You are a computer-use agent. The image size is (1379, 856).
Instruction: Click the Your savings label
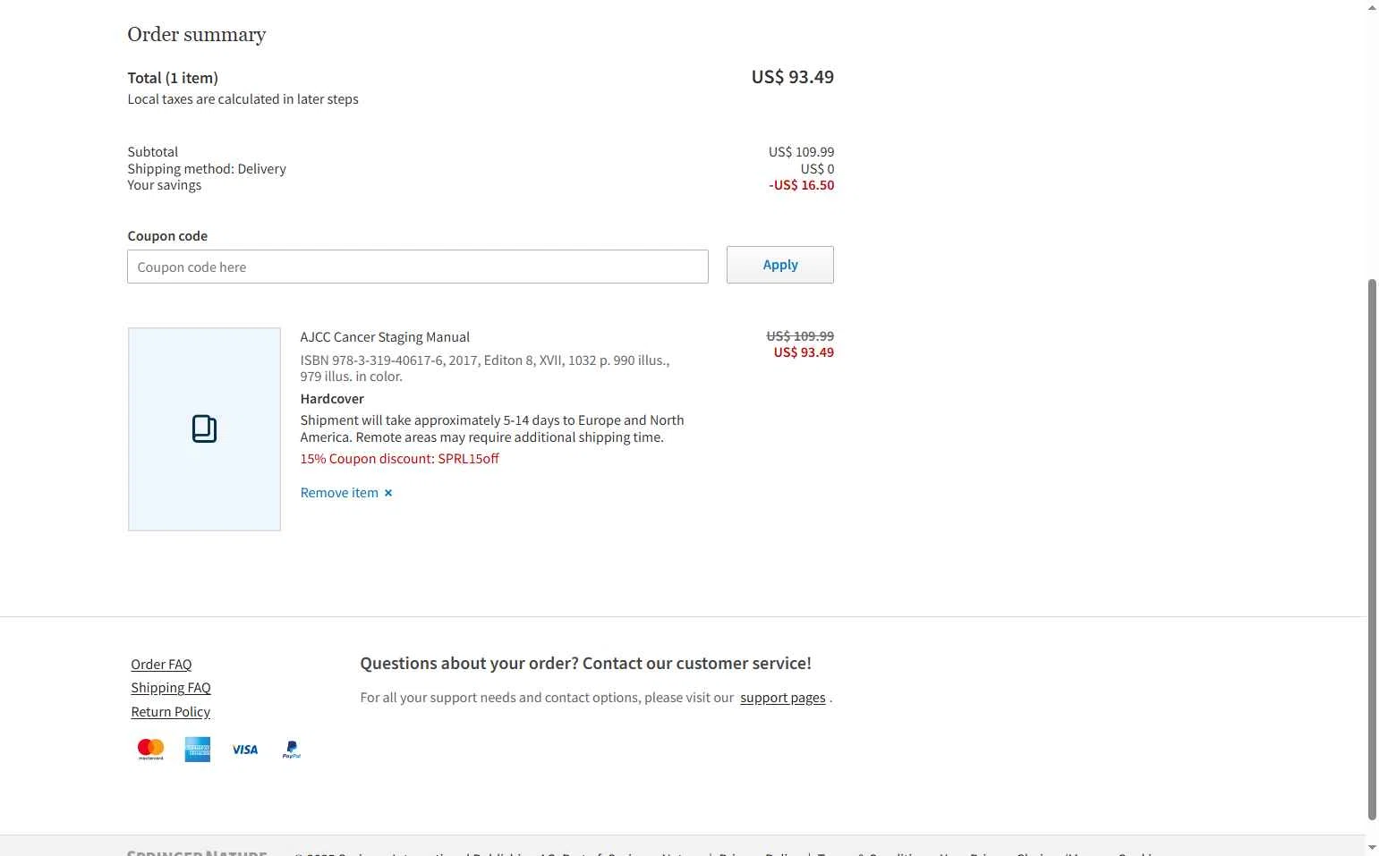(x=165, y=185)
